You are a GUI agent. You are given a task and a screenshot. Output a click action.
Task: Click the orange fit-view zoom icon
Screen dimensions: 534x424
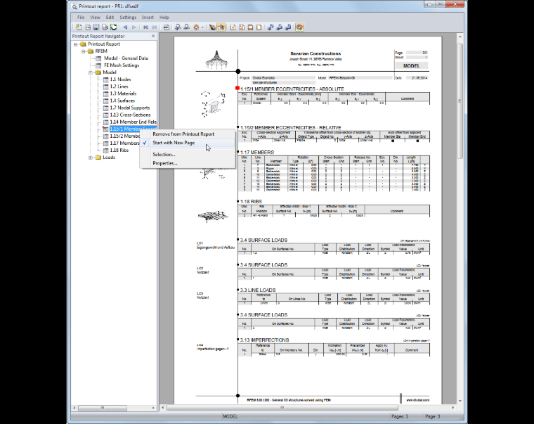(197, 27)
